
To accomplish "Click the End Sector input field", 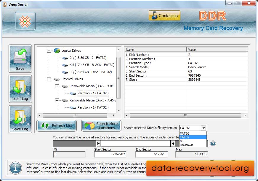I will point(152,154).
